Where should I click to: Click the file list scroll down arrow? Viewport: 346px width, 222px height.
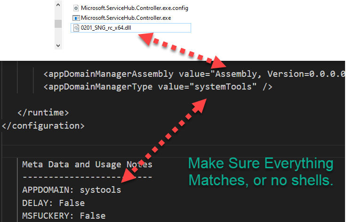pos(58,46)
